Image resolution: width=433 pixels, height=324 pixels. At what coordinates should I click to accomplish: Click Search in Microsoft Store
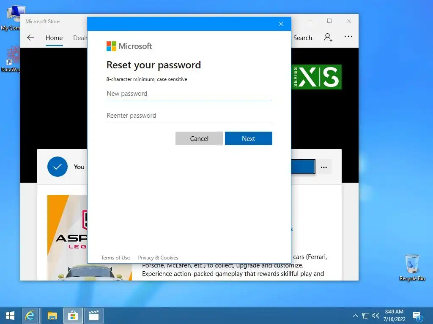coord(303,38)
